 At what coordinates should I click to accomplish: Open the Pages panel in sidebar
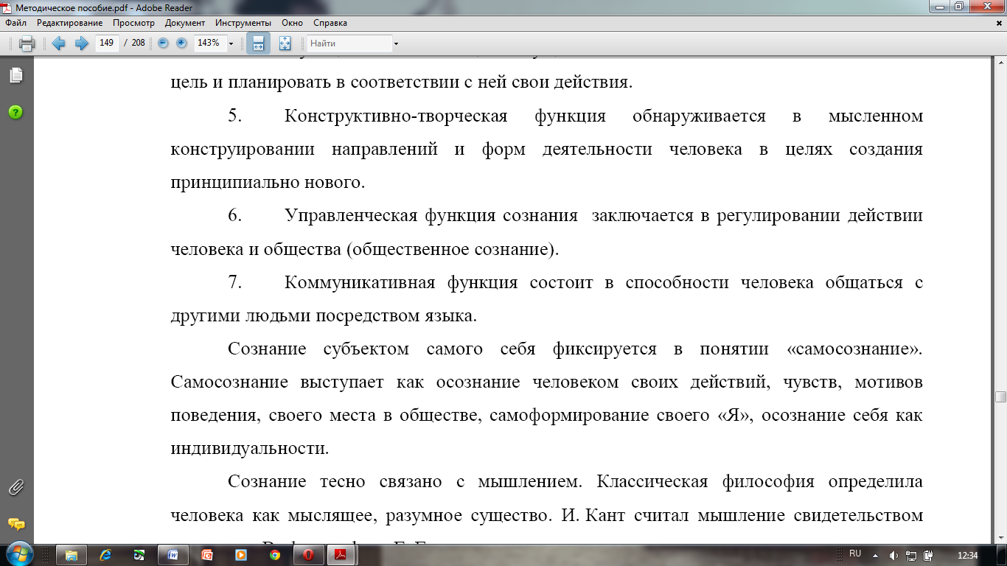click(x=15, y=75)
